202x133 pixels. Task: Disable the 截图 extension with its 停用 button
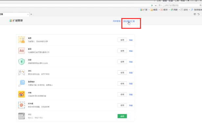coord(122,40)
